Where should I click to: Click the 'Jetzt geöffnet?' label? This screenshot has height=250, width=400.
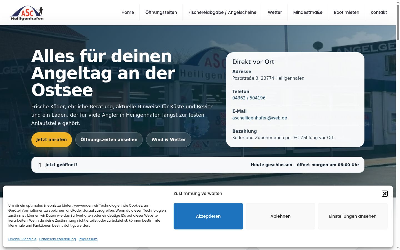click(x=61, y=165)
